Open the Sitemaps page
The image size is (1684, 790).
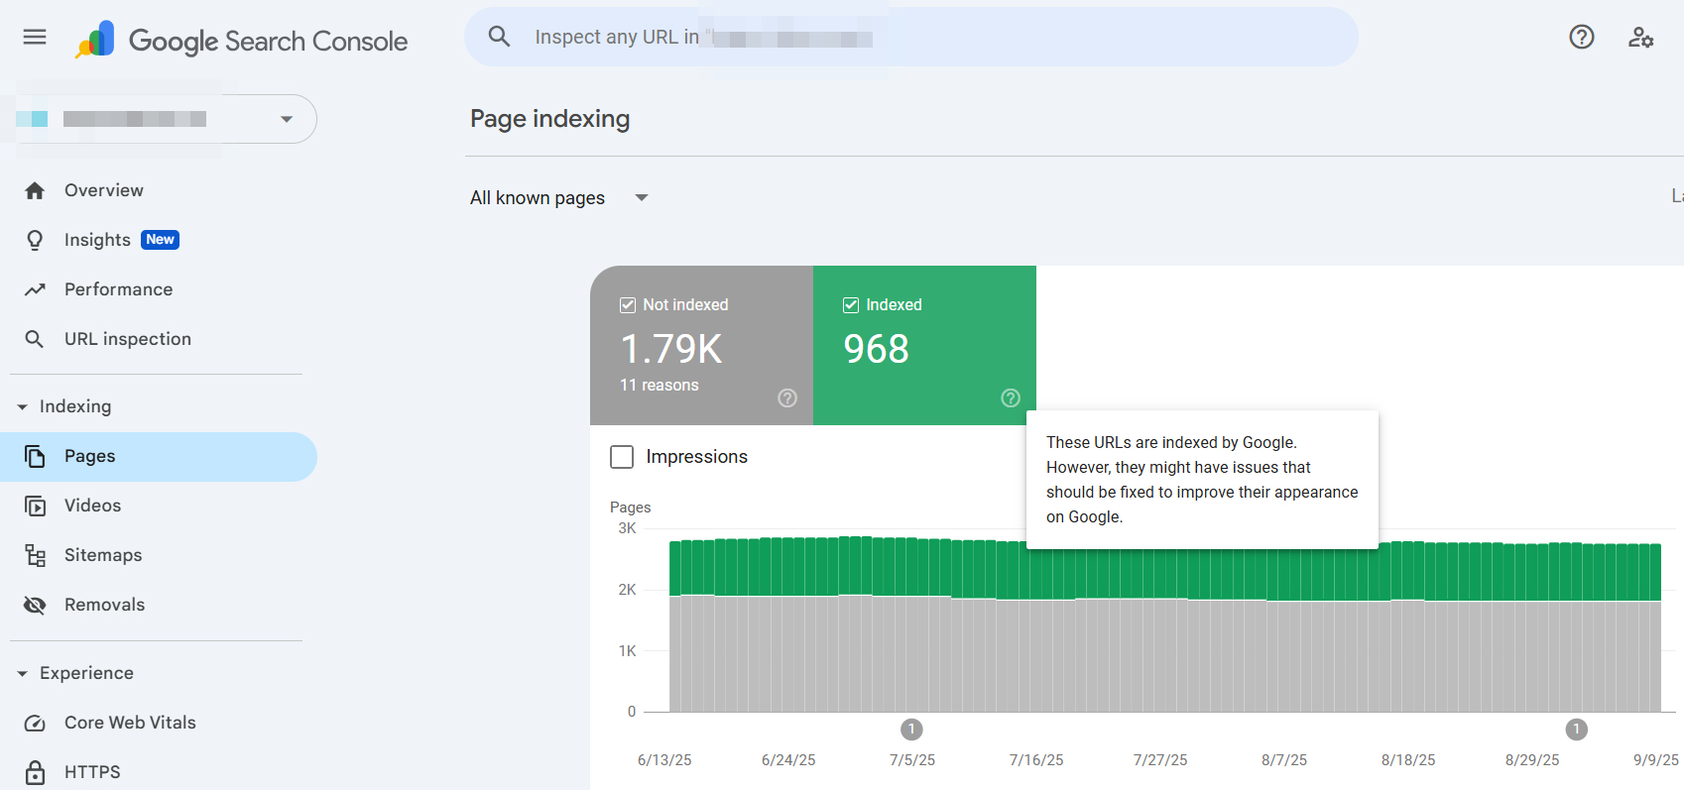click(103, 555)
